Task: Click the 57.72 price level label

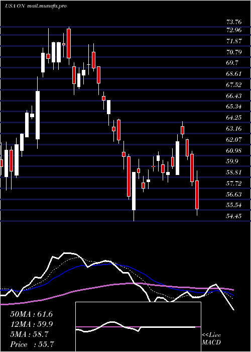Action: (x=234, y=184)
